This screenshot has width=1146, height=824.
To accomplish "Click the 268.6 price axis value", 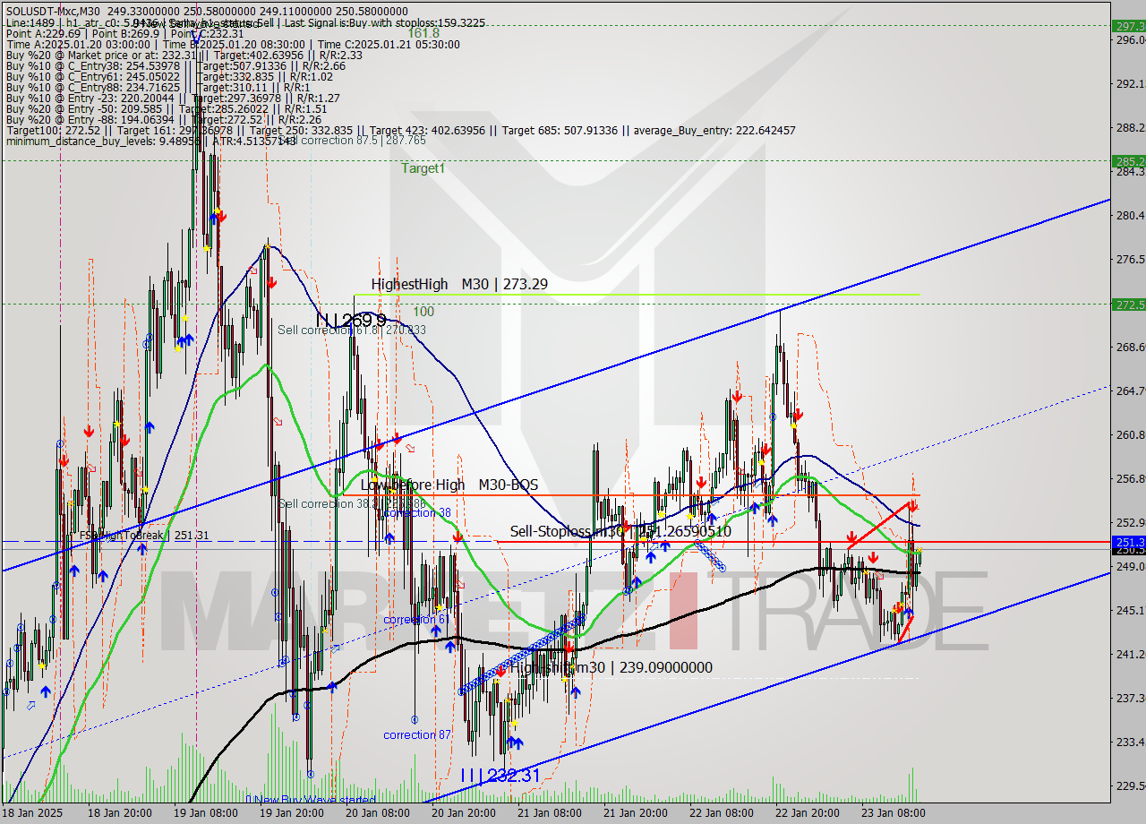I will pyautogui.click(x=1130, y=347).
